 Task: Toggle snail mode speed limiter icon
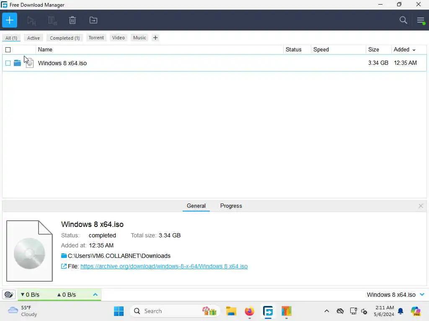(x=9, y=295)
